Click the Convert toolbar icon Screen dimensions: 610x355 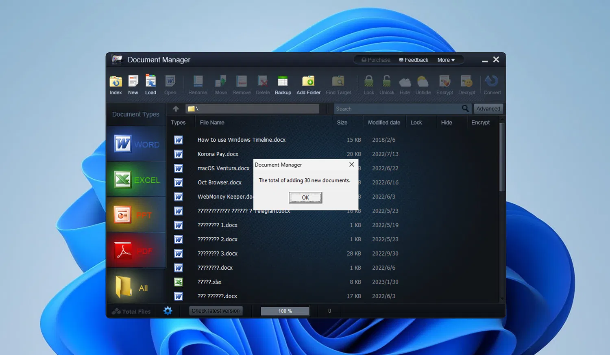pos(492,82)
